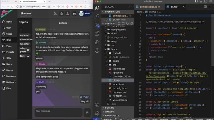Image resolution: width=214 pixels, height=120 pixels.
Task: Refresh the explorer in GUN-VUE header
Action: [x=127, y=24]
